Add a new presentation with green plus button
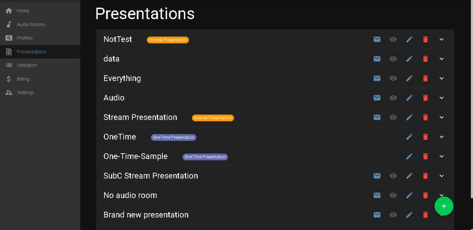This screenshot has width=473, height=230. click(x=444, y=206)
